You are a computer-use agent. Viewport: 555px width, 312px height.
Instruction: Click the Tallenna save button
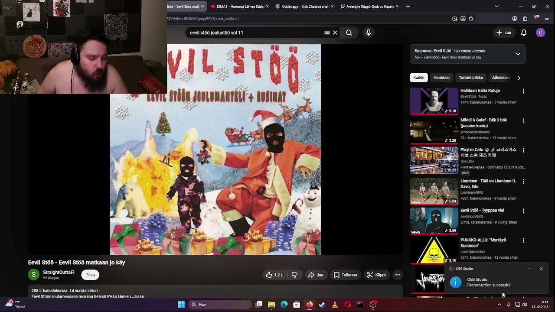(345, 275)
